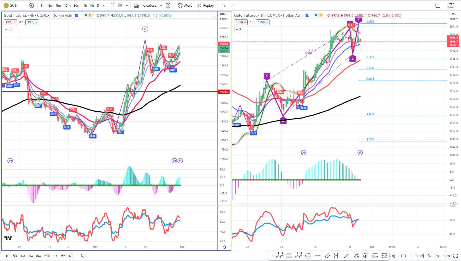Select the XABCD pattern tool
Image resolution: width=461 pixels, height=261 pixels.
tap(356, 255)
